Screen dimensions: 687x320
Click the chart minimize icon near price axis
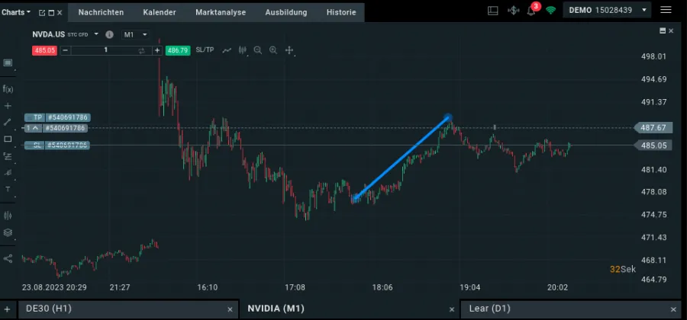click(x=663, y=30)
